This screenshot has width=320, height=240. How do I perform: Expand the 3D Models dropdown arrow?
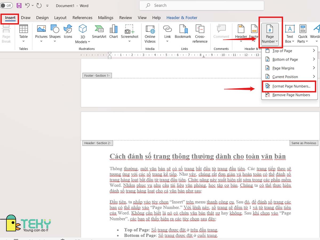(x=89, y=42)
